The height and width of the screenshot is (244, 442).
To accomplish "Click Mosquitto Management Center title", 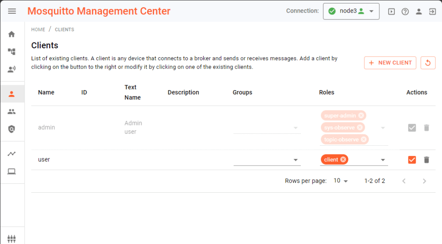I will (x=99, y=11).
